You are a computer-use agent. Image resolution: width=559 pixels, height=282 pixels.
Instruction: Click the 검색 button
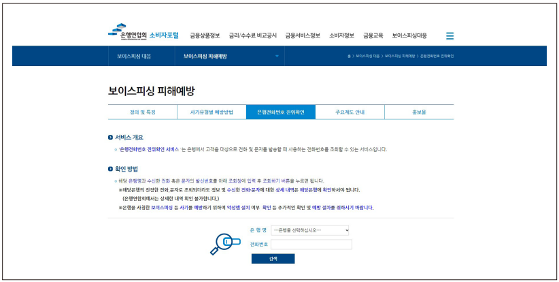(273, 258)
